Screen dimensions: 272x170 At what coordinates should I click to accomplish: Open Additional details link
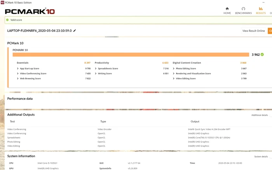click(260, 115)
